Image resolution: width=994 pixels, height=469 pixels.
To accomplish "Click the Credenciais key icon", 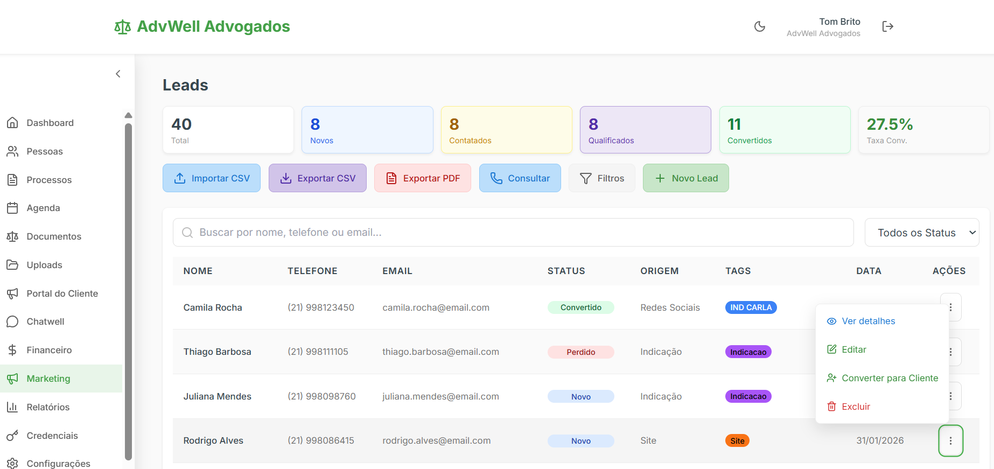I will tap(12, 436).
